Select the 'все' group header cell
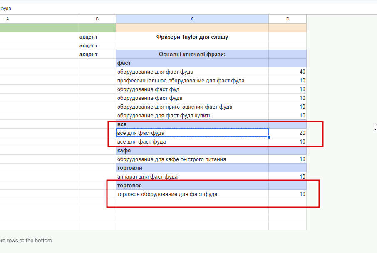This screenshot has height=253, width=377. click(x=192, y=124)
